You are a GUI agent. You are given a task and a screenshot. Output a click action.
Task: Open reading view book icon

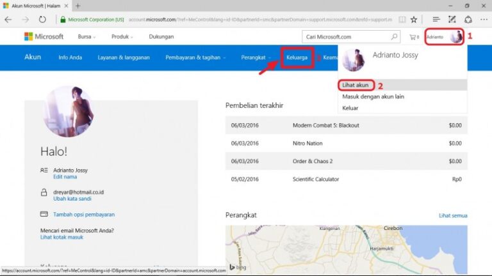(402, 20)
